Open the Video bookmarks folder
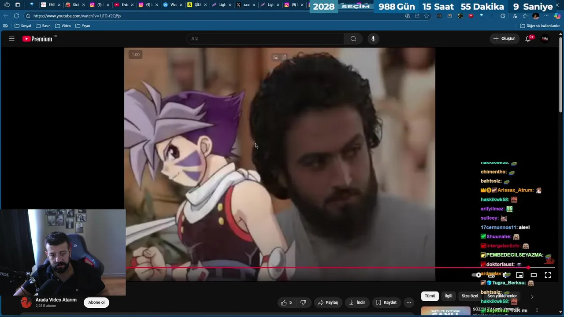The height and width of the screenshot is (317, 564). tap(63, 26)
